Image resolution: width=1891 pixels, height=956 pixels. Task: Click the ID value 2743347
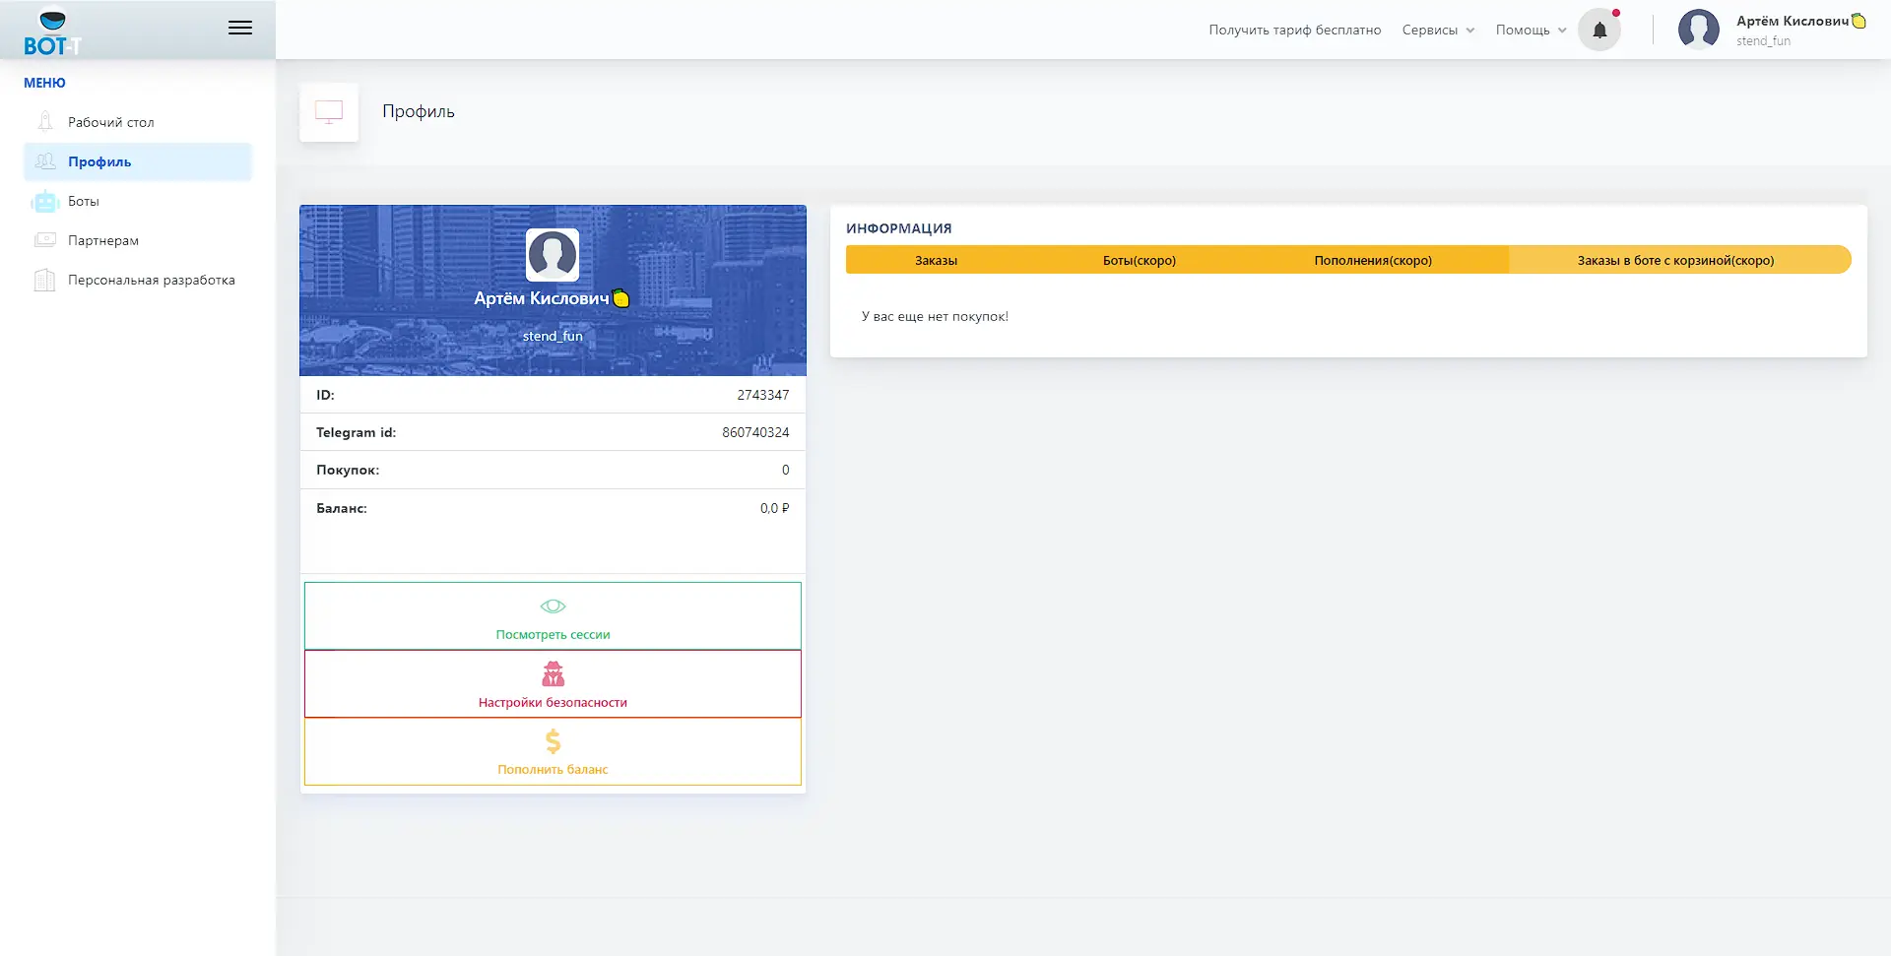(762, 395)
